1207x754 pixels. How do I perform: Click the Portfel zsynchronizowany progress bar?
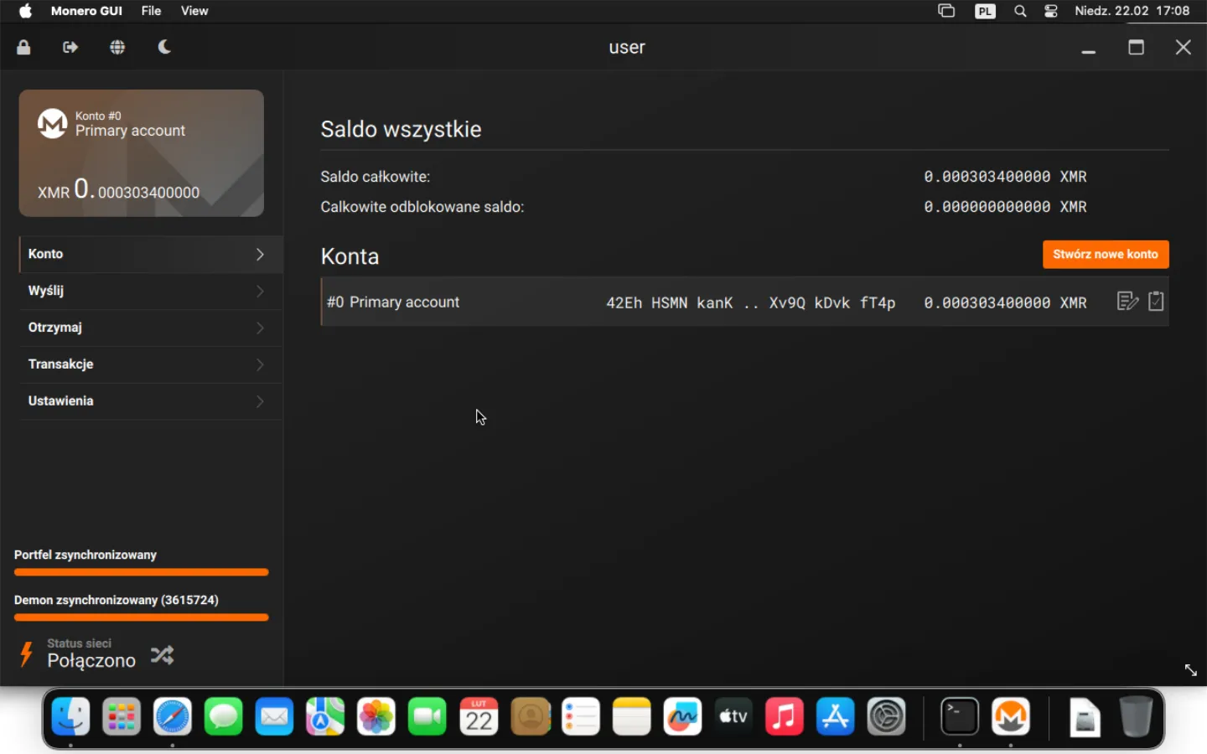[x=142, y=573]
